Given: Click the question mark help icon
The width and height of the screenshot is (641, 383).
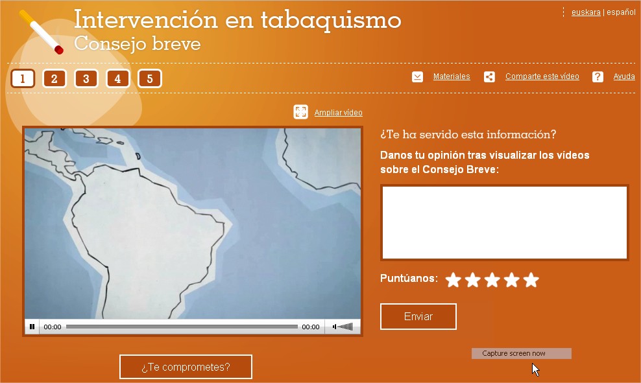Looking at the screenshot, I should (x=598, y=76).
